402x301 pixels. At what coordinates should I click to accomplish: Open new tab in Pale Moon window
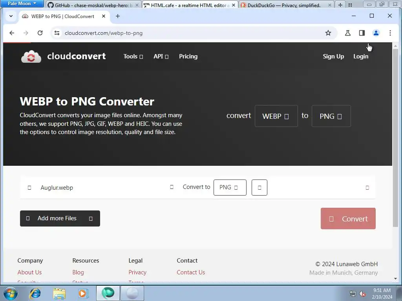coord(340,5)
